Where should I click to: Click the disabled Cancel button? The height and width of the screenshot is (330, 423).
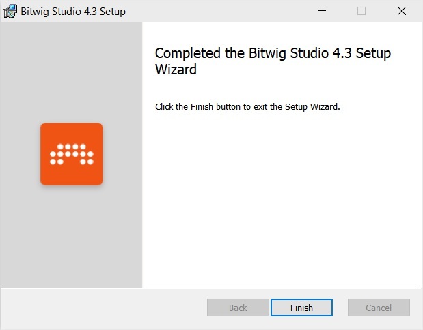tap(379, 307)
